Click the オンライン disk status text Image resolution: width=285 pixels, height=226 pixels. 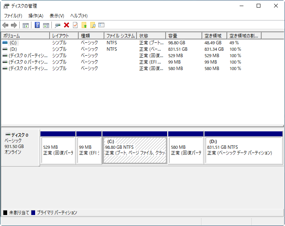pyautogui.click(x=13, y=152)
